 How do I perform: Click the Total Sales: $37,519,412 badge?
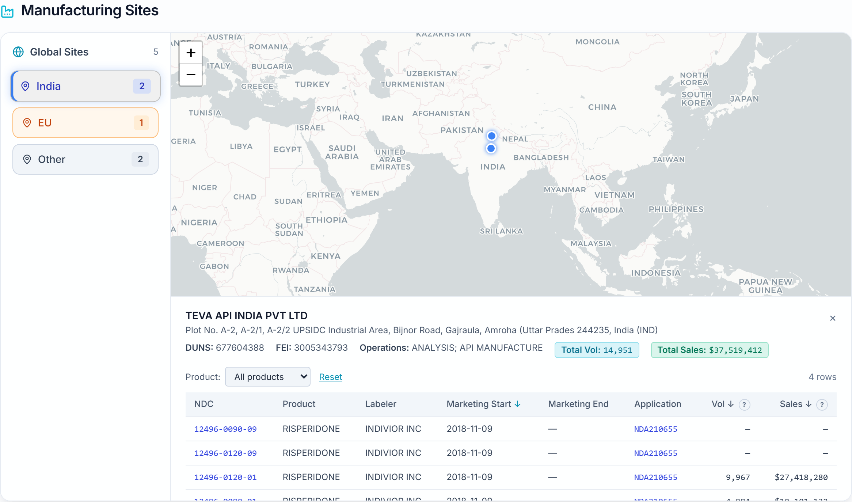pyautogui.click(x=710, y=350)
